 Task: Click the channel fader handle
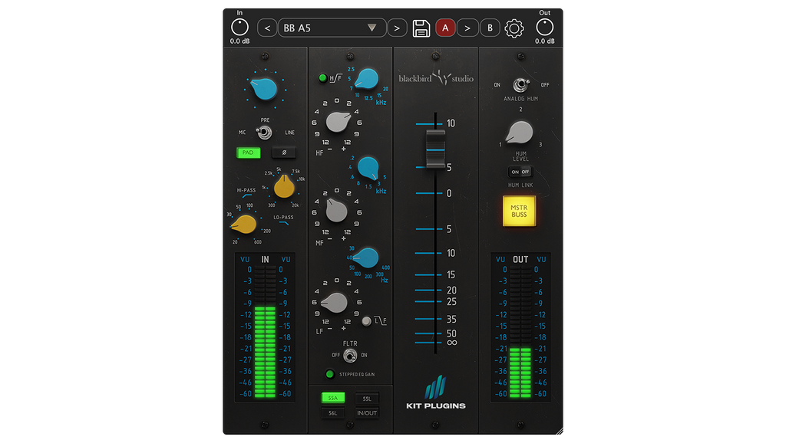click(435, 147)
